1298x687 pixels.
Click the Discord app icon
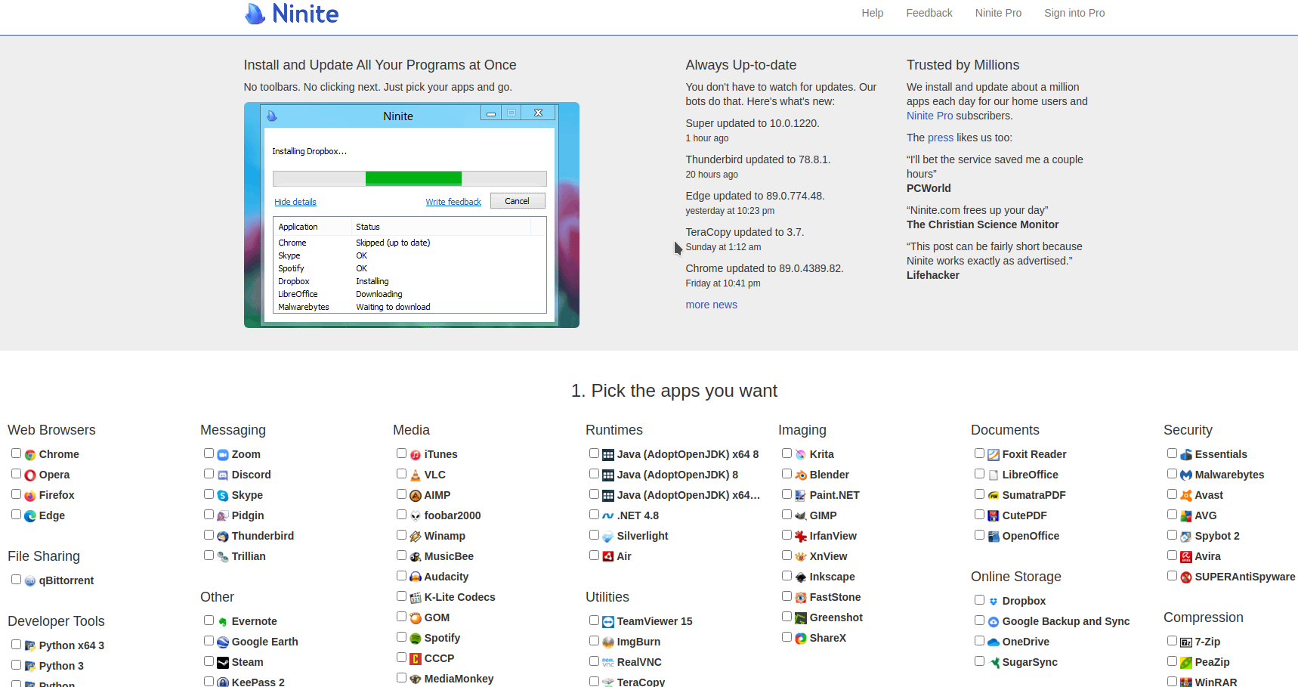(x=223, y=475)
